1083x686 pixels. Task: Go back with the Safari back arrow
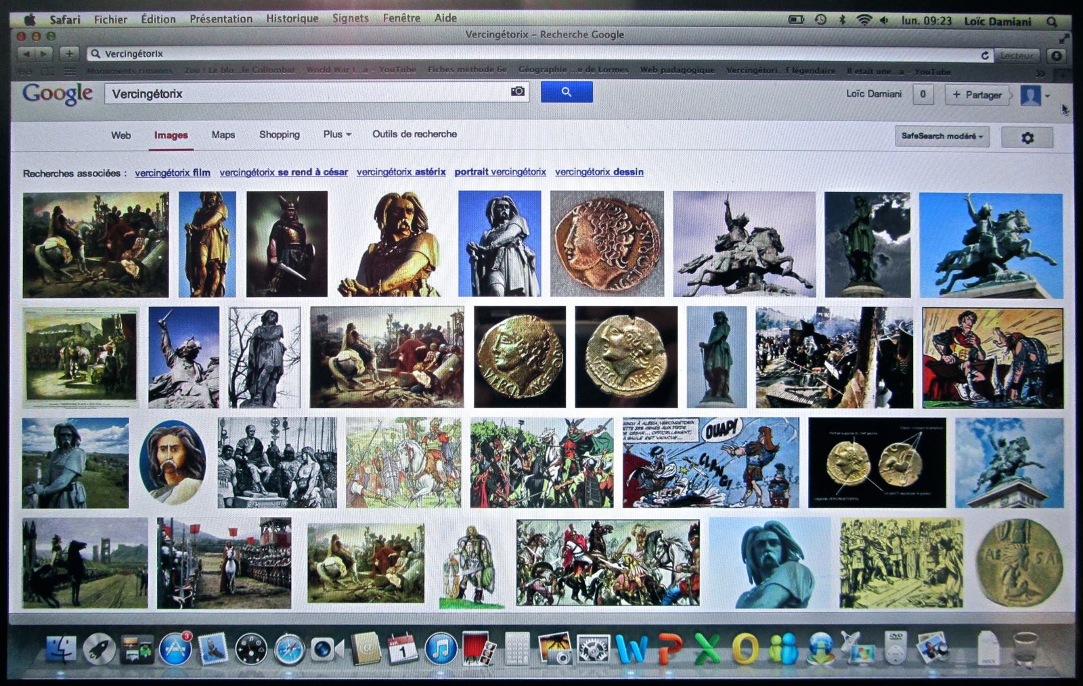[x=26, y=53]
